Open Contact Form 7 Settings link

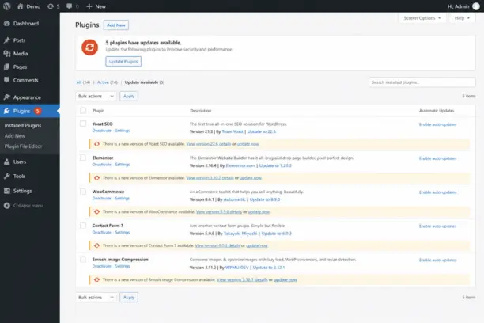tap(123, 232)
